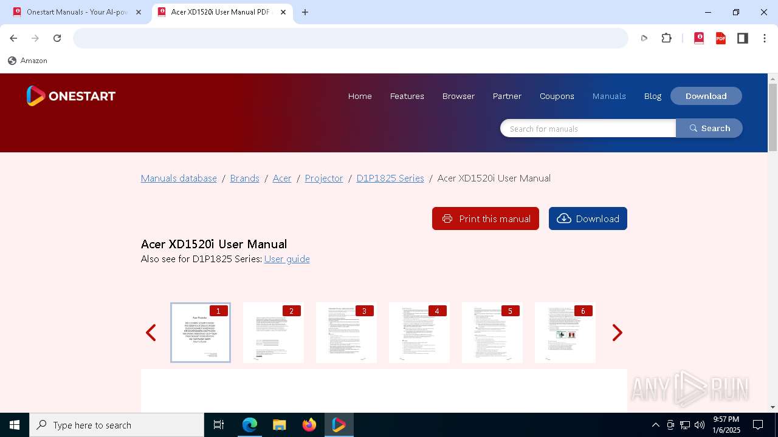The width and height of the screenshot is (778, 437).
Task: Open the User guide link
Action: point(287,259)
